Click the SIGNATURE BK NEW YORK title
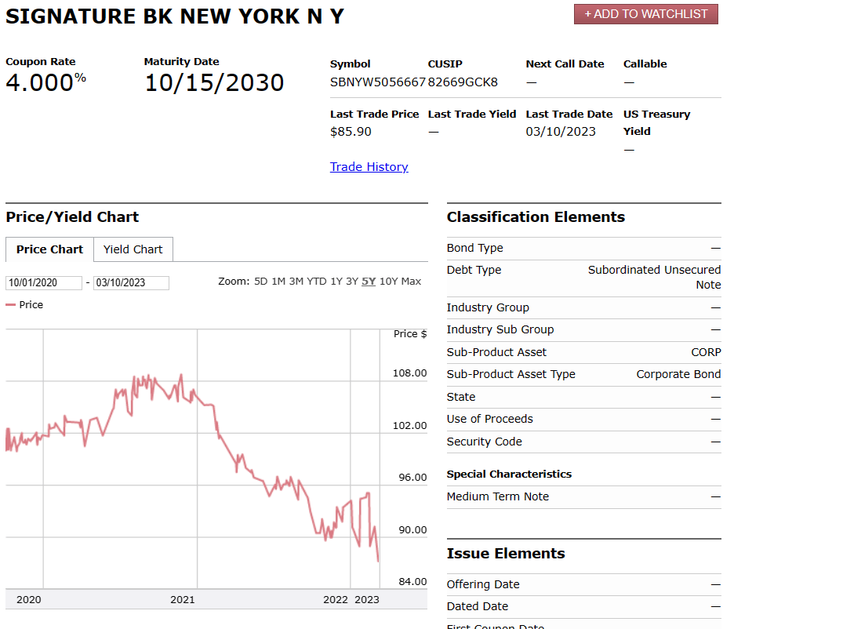 [176, 16]
